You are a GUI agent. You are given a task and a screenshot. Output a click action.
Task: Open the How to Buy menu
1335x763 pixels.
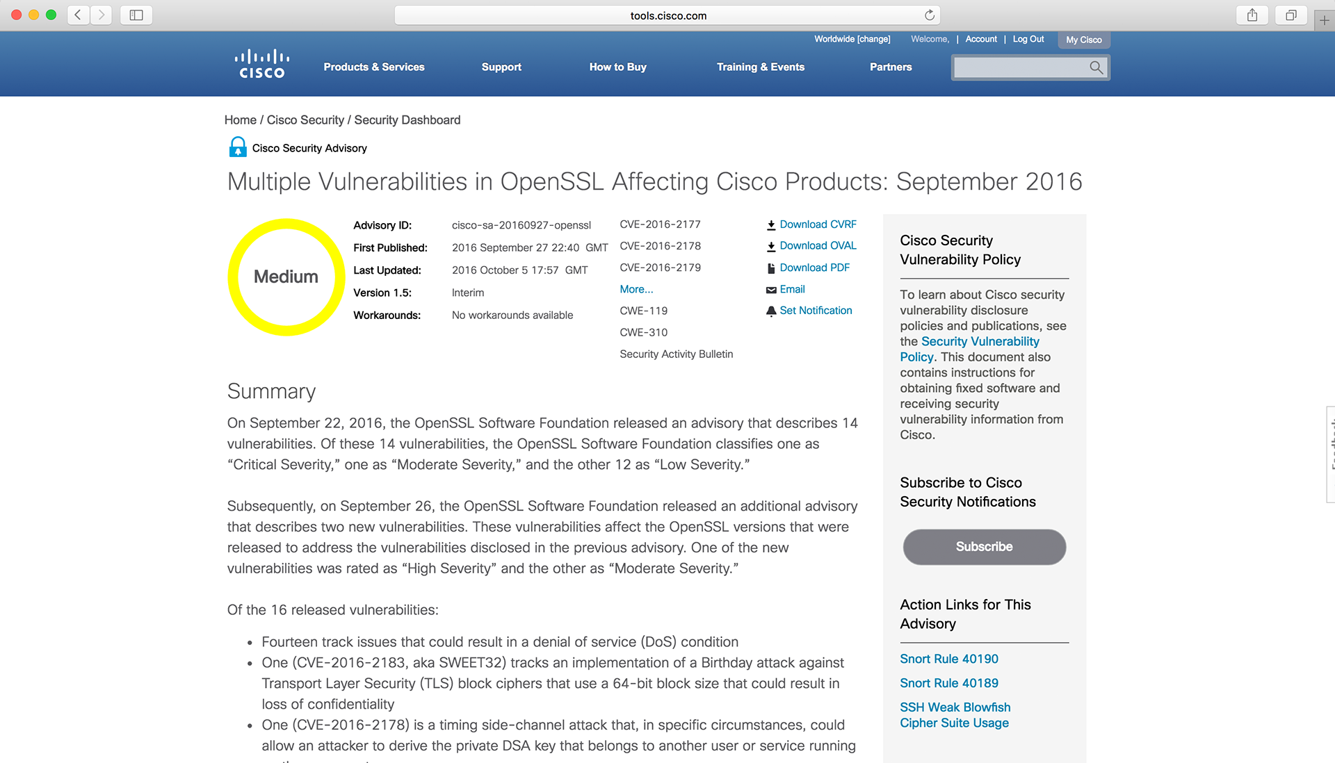pyautogui.click(x=618, y=67)
